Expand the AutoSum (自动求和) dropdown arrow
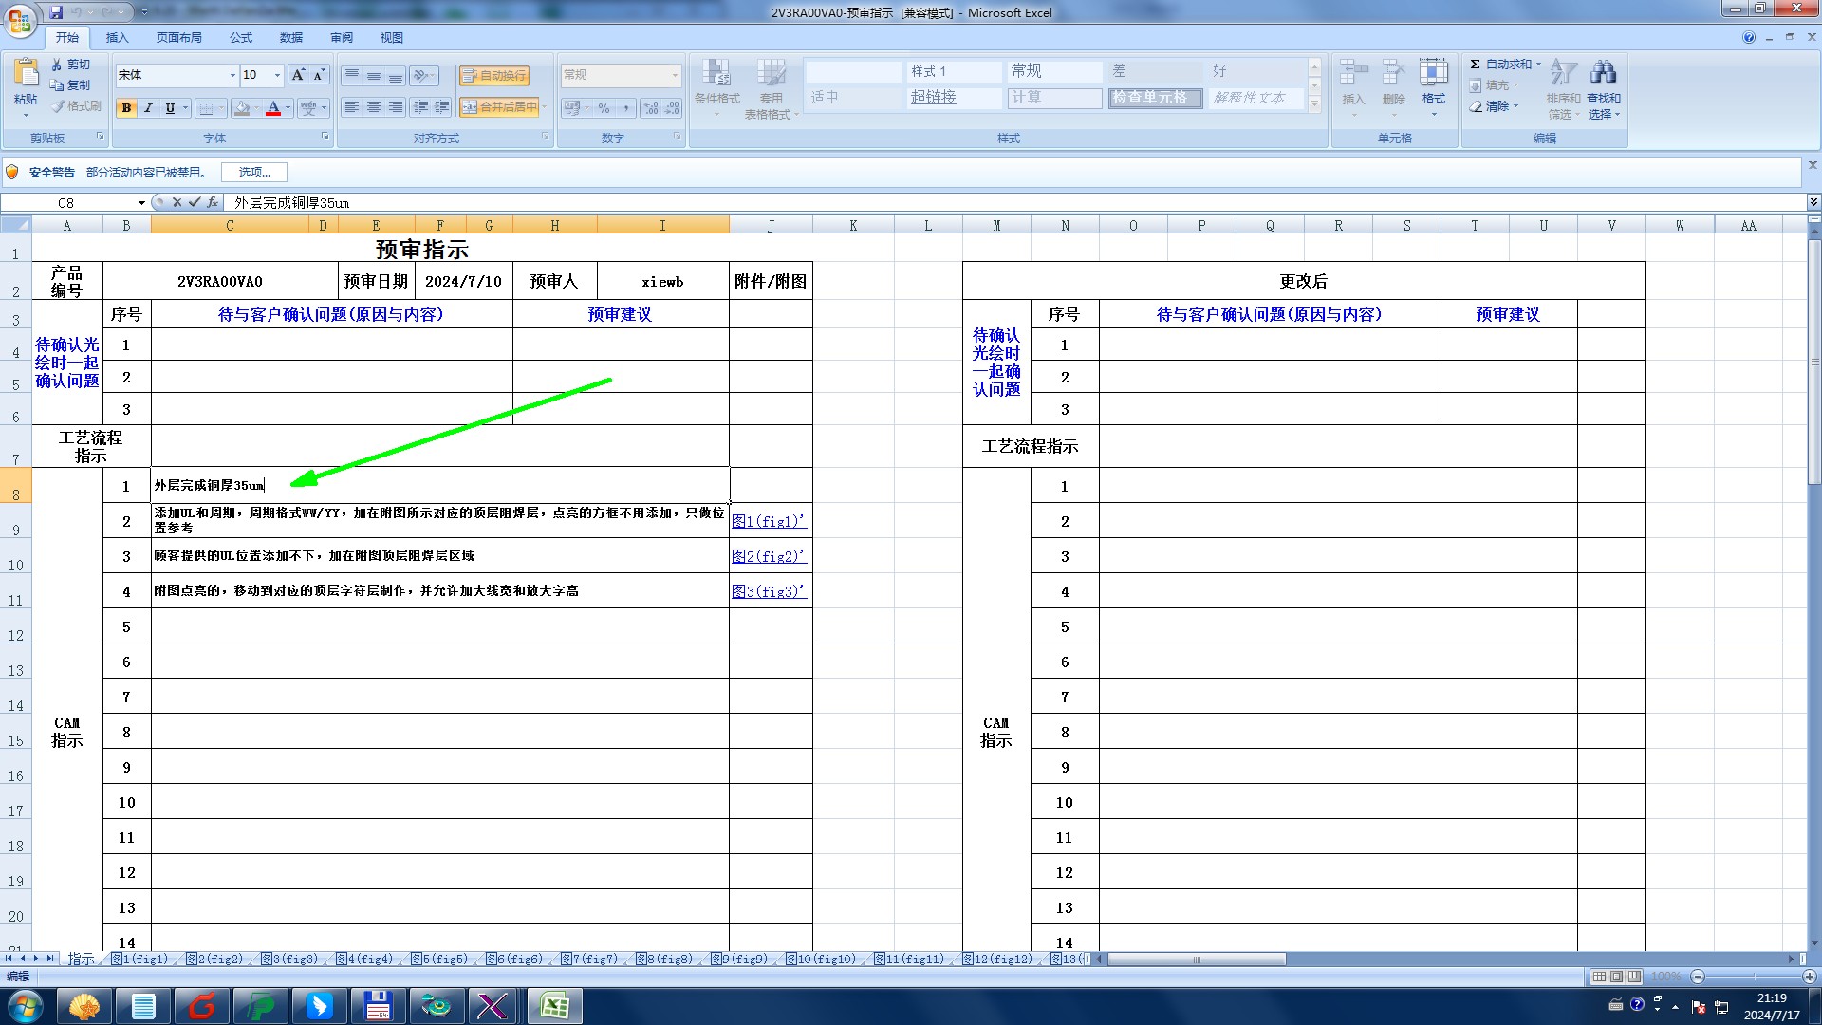The image size is (1822, 1025). pyautogui.click(x=1538, y=65)
